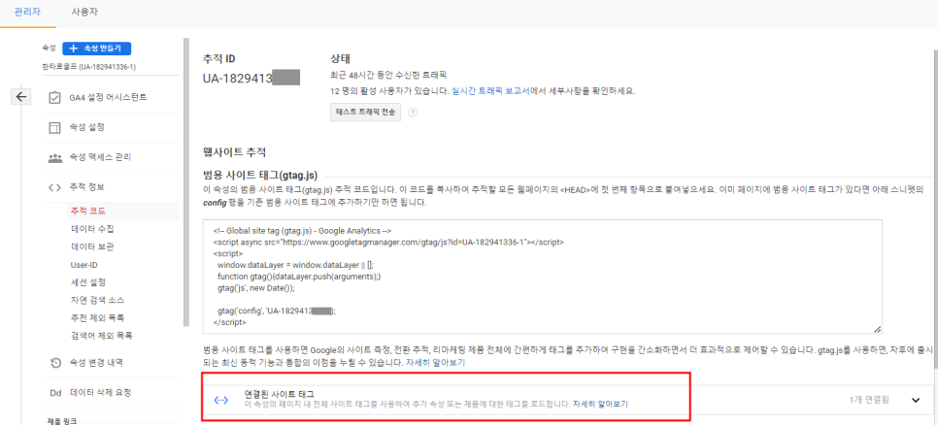Click the 속성 만들기 button
This screenshot has width=938, height=425.
96,49
